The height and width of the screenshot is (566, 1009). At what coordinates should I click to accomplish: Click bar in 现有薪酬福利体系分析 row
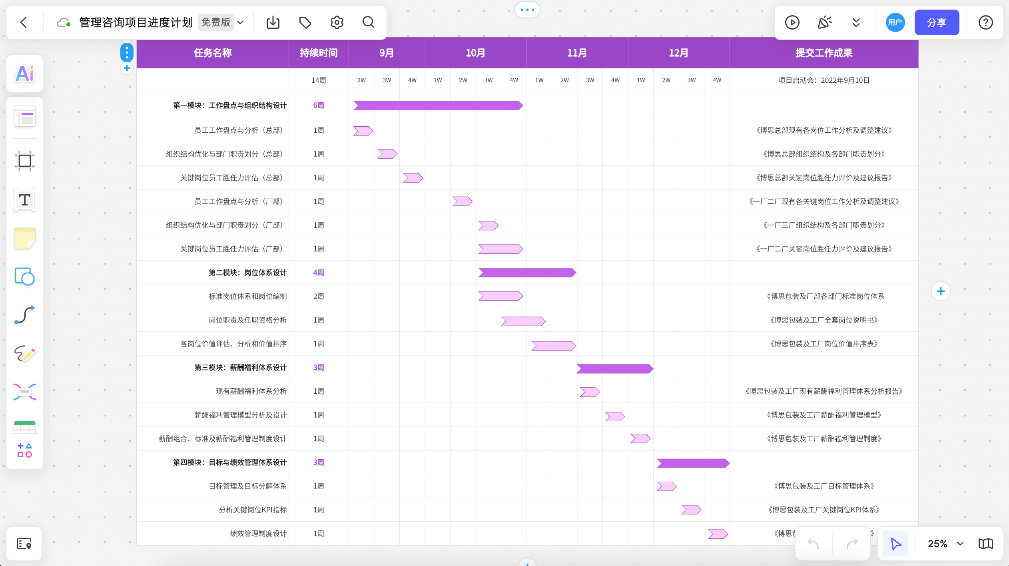click(x=590, y=392)
